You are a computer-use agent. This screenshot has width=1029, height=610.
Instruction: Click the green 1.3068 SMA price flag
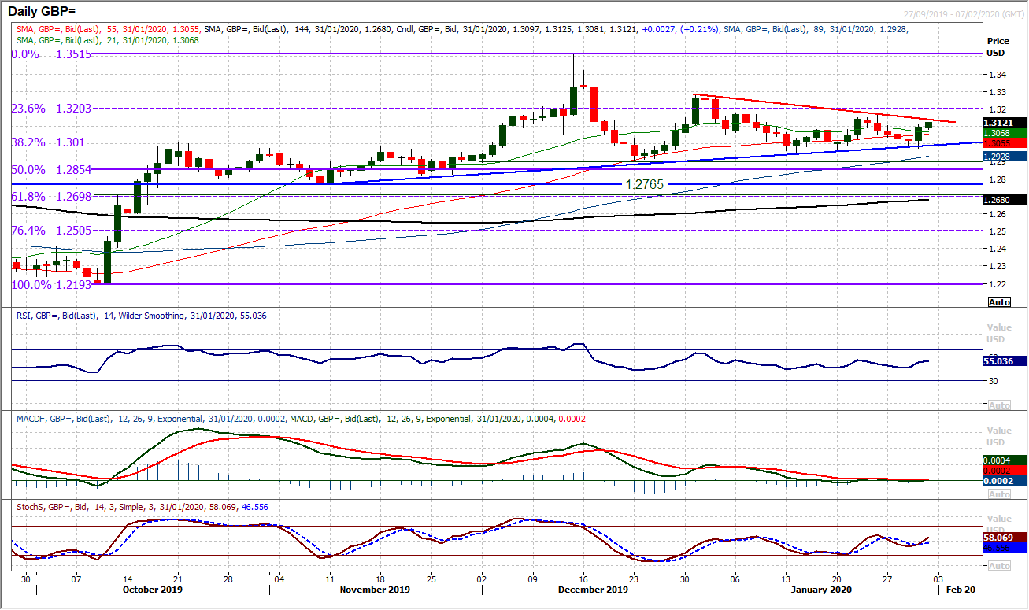998,134
